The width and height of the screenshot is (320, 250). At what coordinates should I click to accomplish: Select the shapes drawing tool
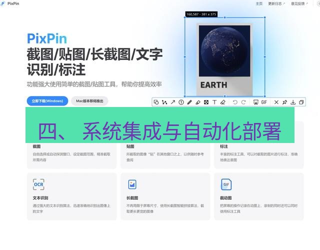point(156,102)
